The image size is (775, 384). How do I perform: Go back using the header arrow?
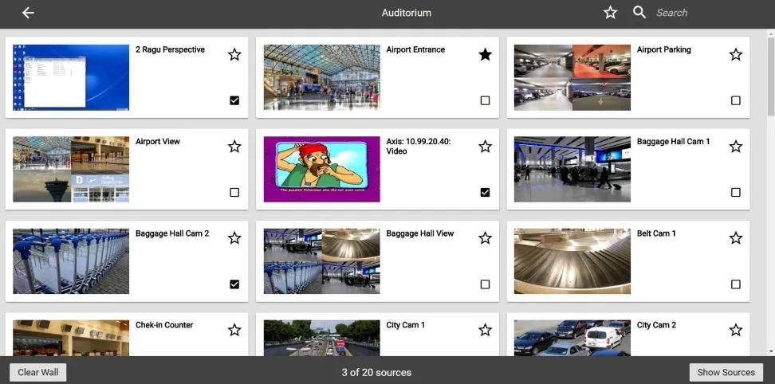(x=28, y=13)
